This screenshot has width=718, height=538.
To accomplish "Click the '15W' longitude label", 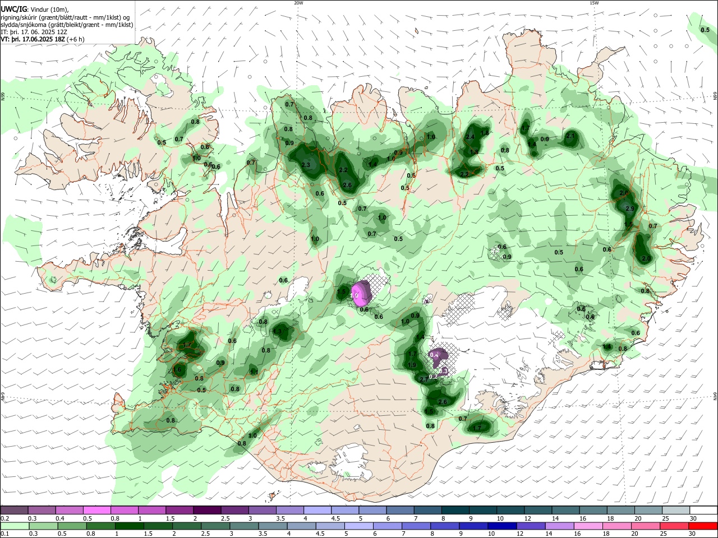I will tap(594, 3).
